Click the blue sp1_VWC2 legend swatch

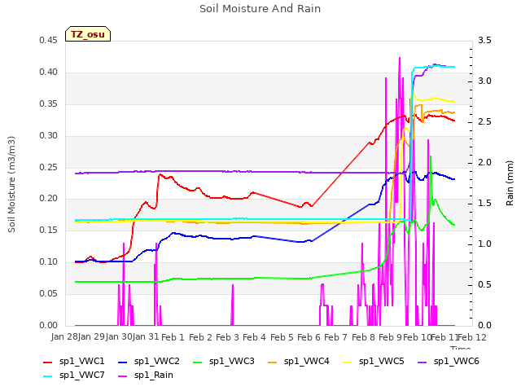[x=123, y=362]
